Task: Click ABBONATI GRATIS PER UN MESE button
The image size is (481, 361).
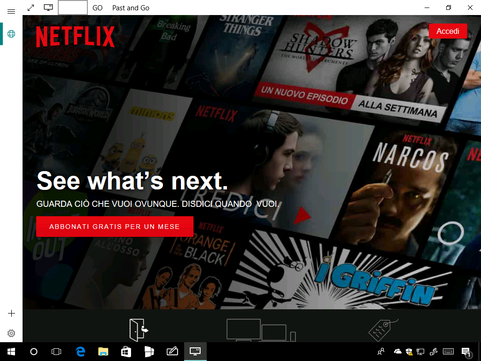Action: click(115, 227)
